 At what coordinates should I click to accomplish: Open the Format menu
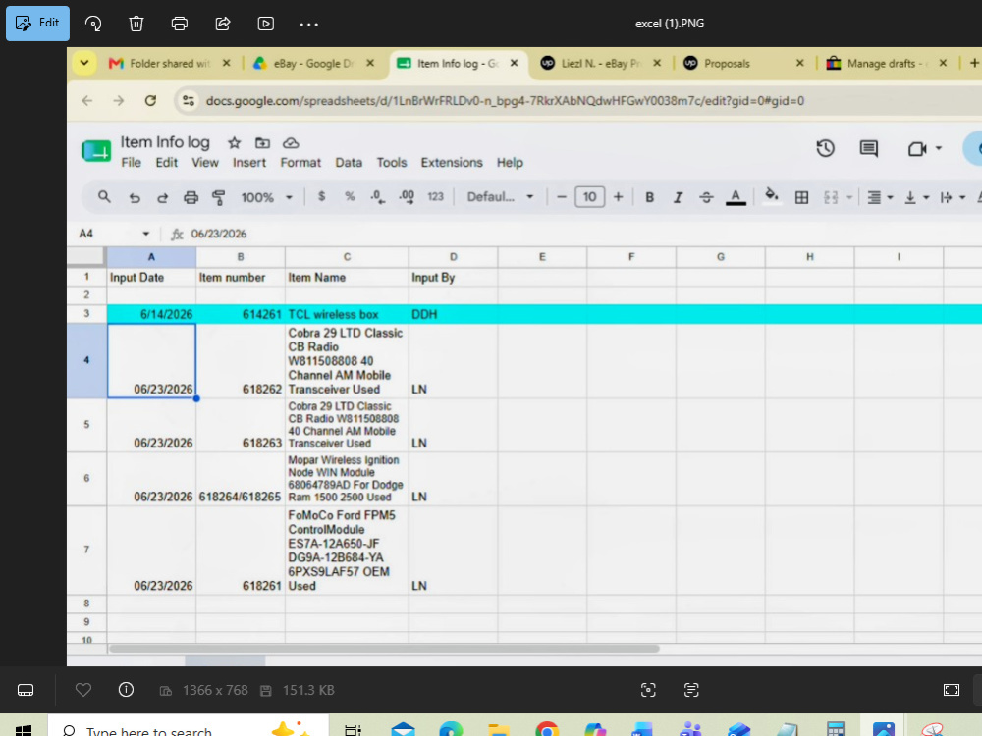pyautogui.click(x=300, y=163)
